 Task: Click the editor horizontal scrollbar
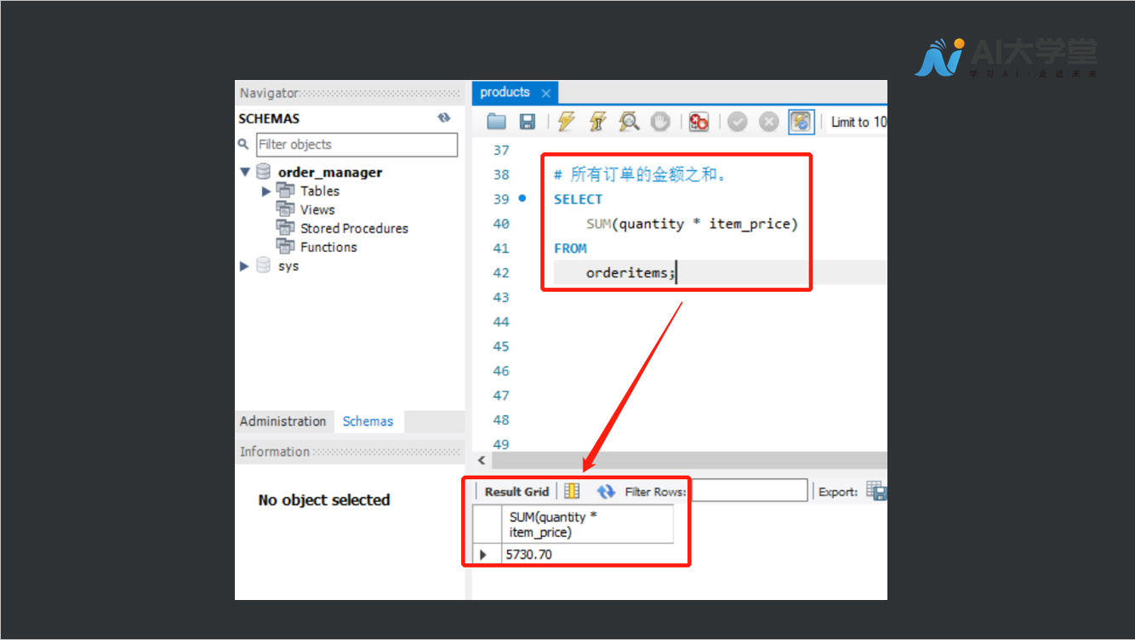coord(689,460)
